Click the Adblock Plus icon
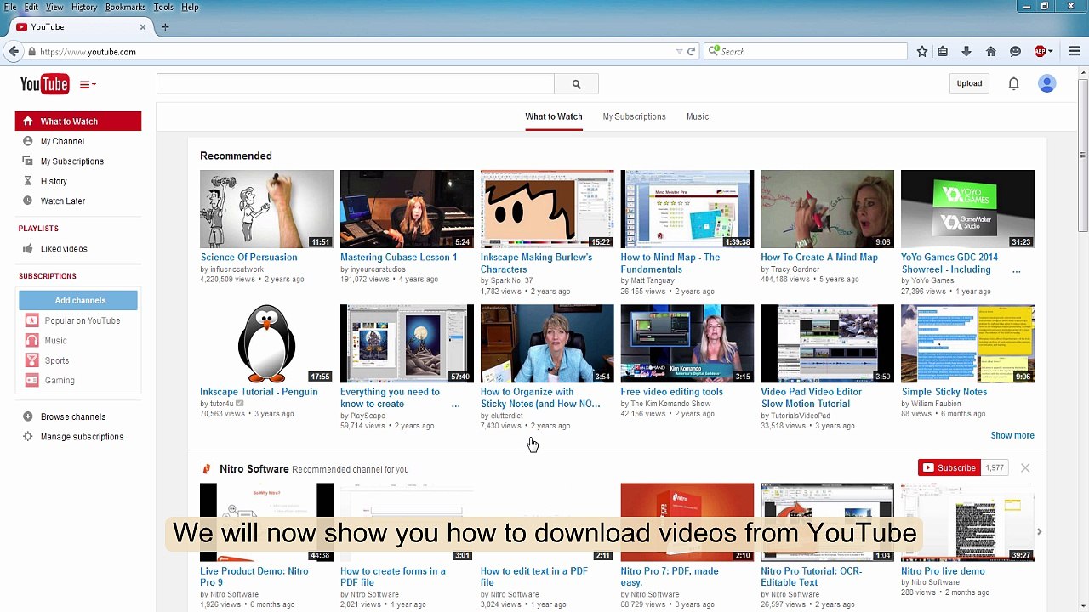This screenshot has height=612, width=1089. coord(1040,52)
